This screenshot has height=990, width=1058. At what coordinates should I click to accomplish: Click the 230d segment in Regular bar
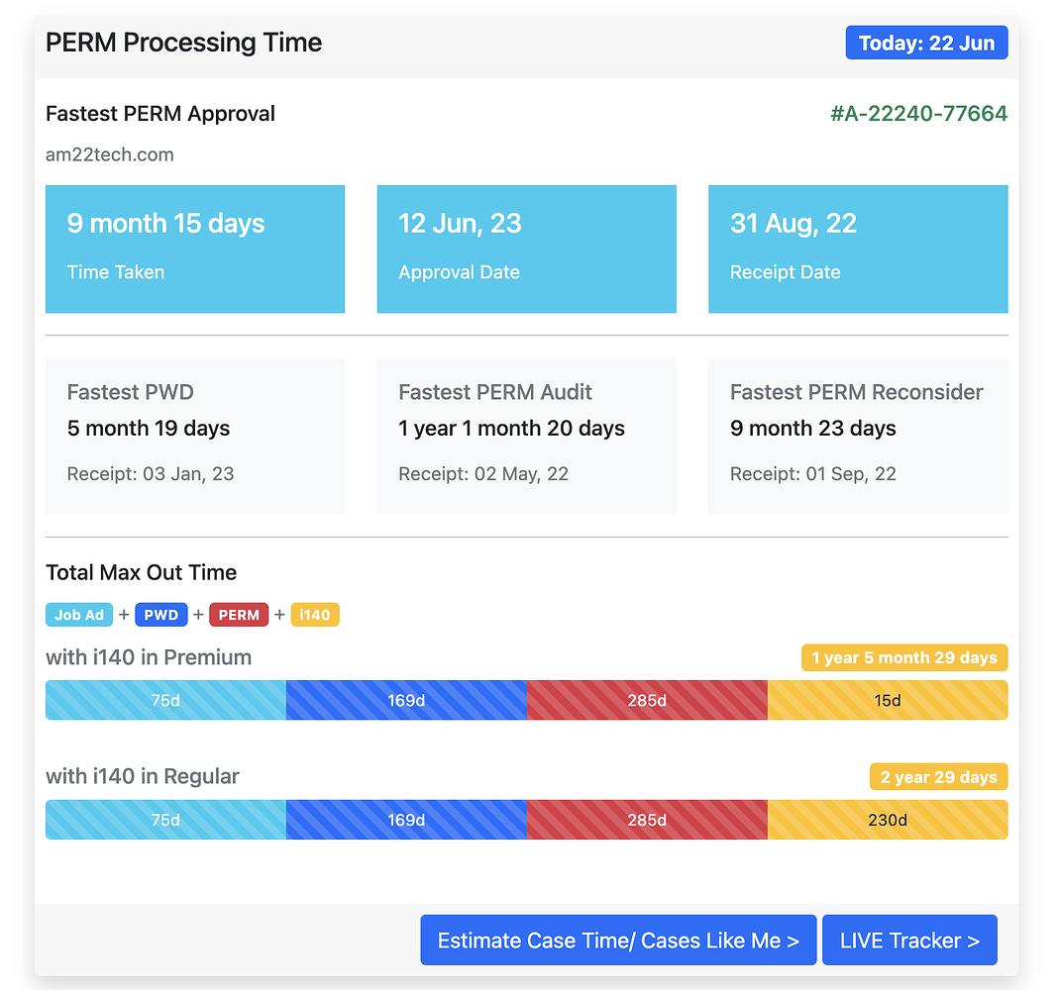tap(888, 820)
